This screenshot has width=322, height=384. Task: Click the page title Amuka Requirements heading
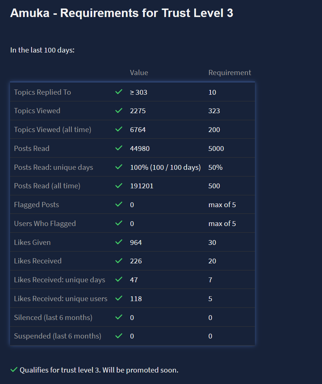pos(122,13)
